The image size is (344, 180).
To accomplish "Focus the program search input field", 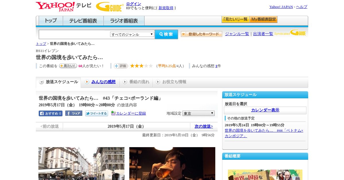I will point(74,34).
